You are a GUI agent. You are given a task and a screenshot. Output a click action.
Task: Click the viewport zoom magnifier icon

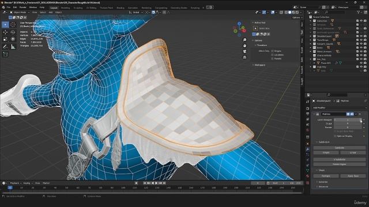pyautogui.click(x=244, y=40)
